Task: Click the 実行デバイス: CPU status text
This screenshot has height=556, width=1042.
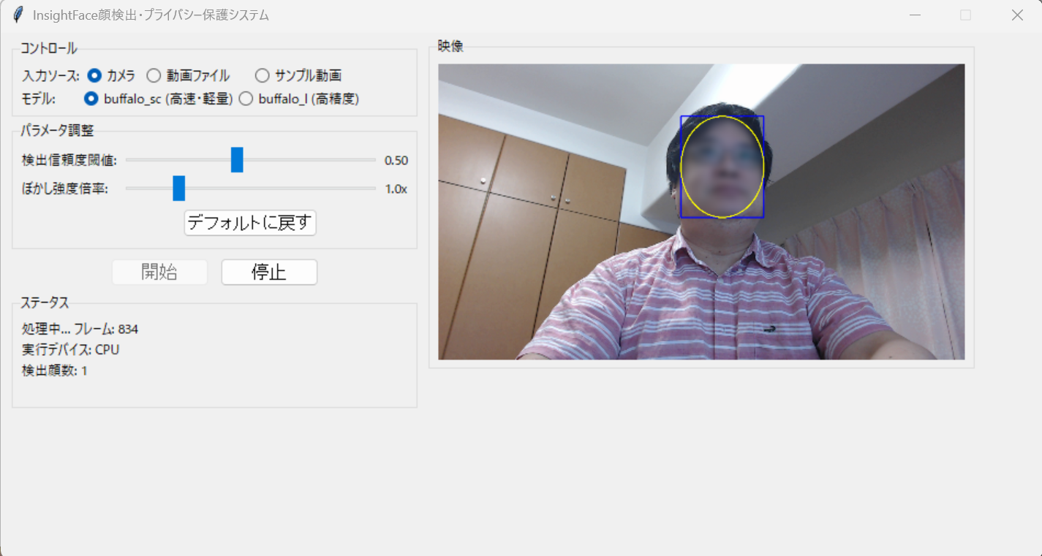Action: click(x=75, y=350)
